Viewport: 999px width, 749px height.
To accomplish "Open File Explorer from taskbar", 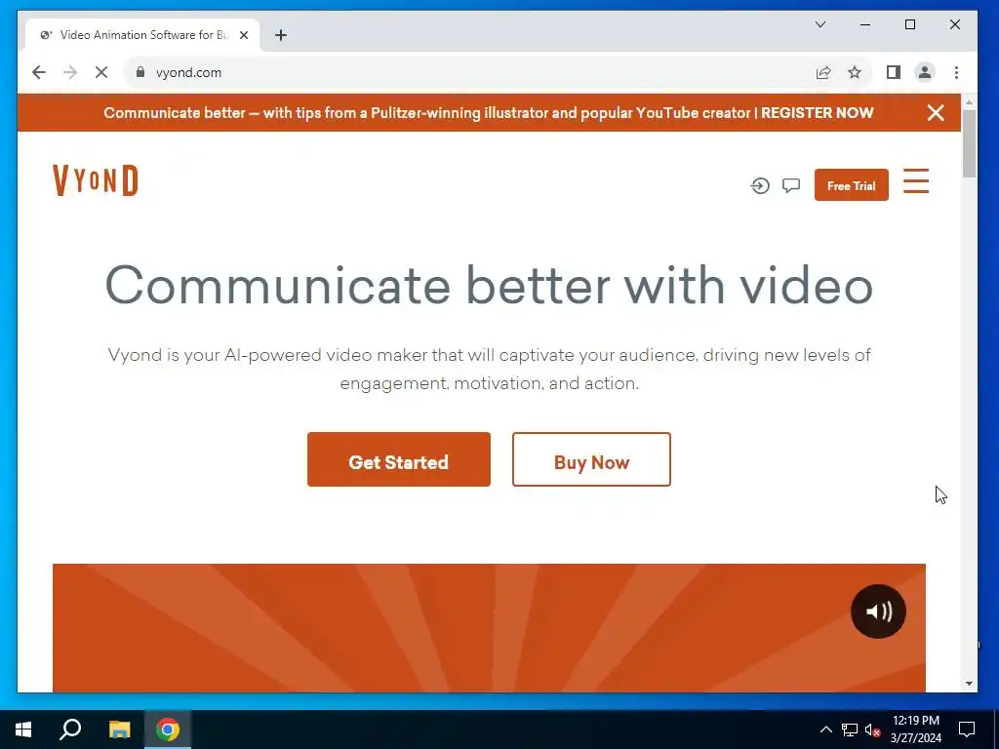I will 119,729.
